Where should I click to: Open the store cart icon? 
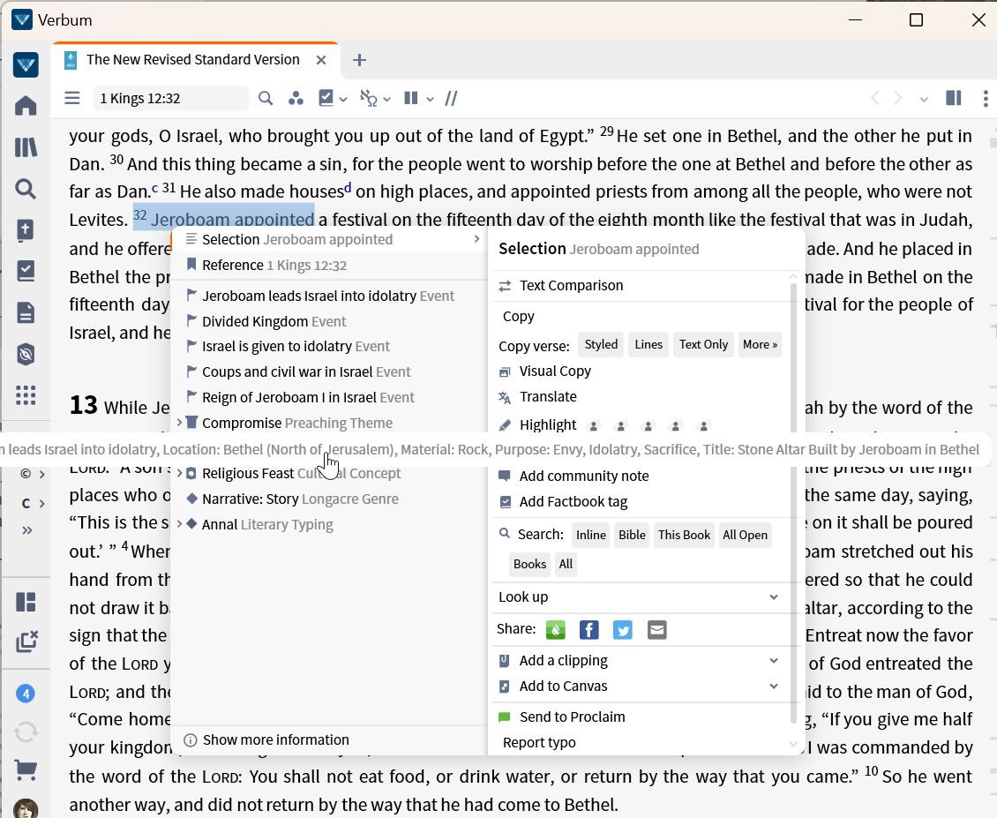[26, 770]
